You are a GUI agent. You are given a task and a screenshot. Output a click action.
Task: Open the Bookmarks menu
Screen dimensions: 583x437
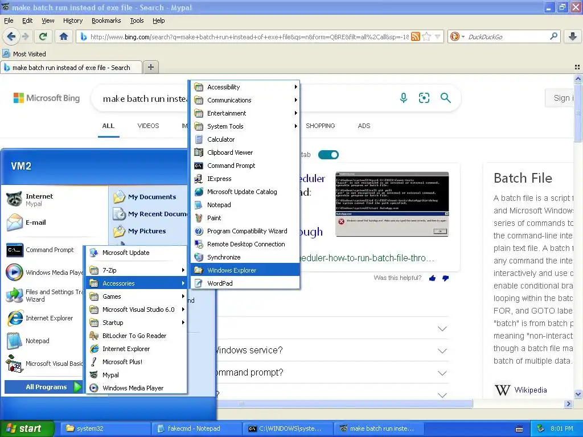pos(106,20)
